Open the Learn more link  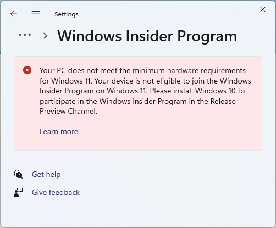click(x=60, y=131)
